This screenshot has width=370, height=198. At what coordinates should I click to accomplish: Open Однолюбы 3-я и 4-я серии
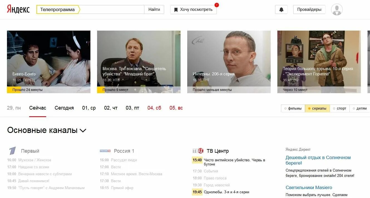(226, 192)
